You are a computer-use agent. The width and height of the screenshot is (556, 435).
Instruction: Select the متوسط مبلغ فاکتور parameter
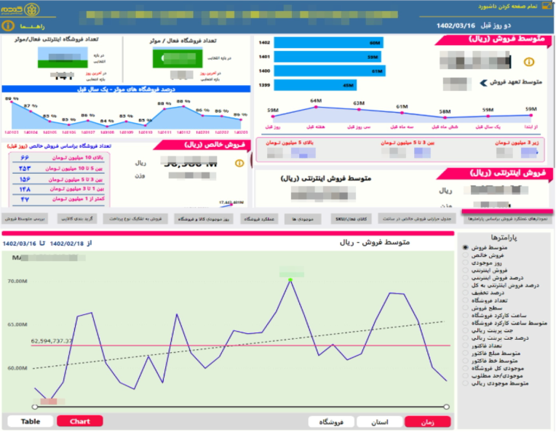pos(465,353)
